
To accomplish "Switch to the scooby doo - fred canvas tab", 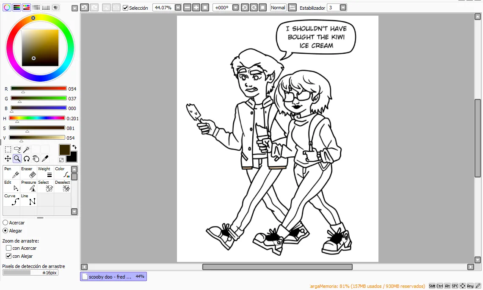I will tap(113, 277).
